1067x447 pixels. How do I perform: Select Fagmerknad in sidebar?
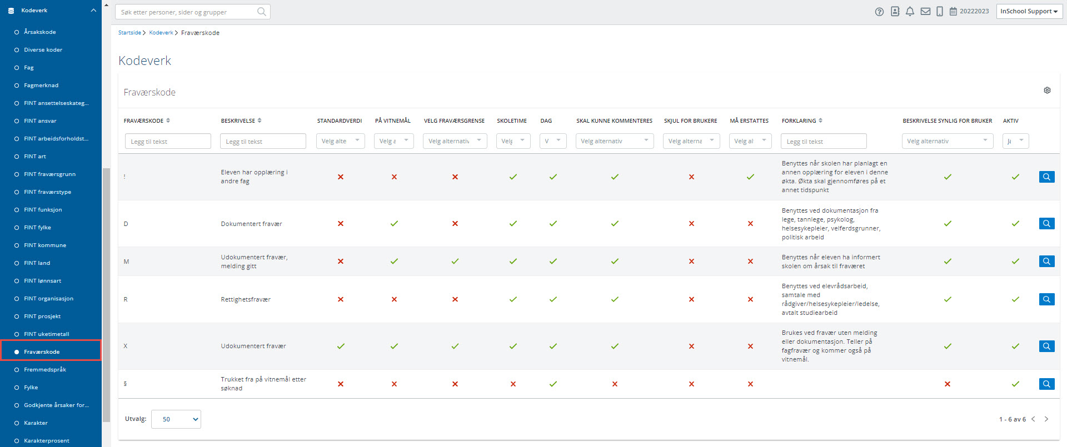[41, 86]
